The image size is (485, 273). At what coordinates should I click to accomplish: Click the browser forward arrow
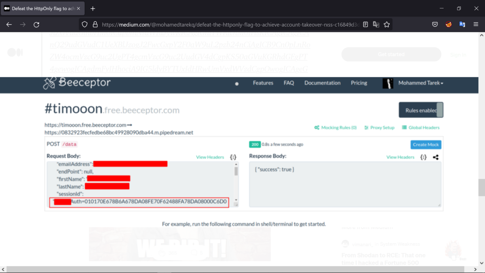[x=23, y=25]
